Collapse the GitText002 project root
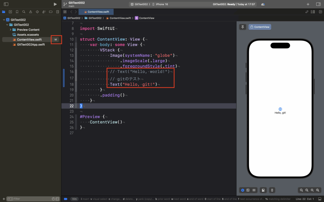This screenshot has height=202, width=324. click(4, 20)
